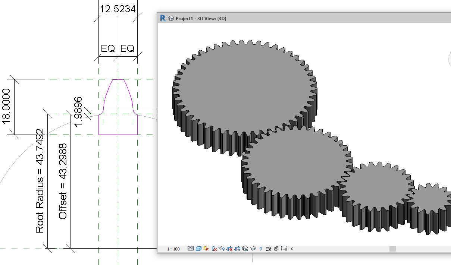Toggle the left EQ dimension label

pyautogui.click(x=107, y=48)
